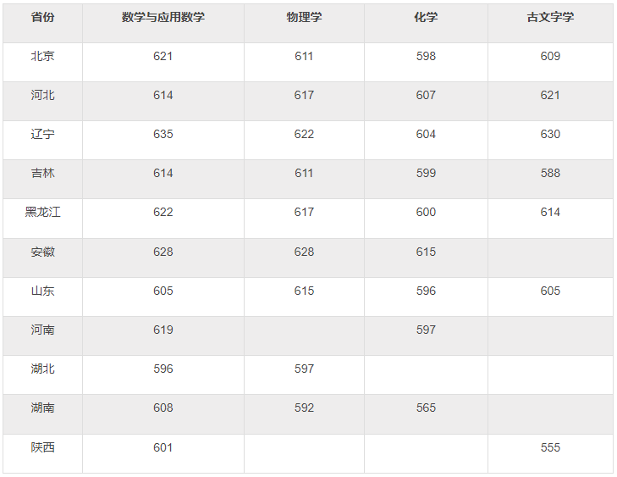
Task: Click the 河南 province cell
Action: point(42,330)
